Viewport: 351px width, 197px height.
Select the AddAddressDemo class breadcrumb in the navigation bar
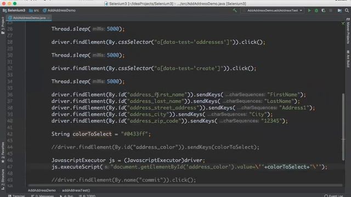[x=59, y=10]
